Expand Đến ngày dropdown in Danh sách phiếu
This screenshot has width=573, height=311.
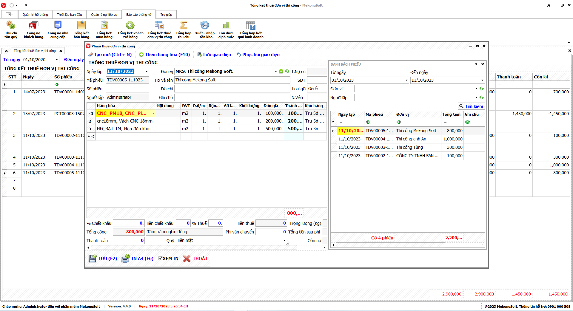(482, 80)
